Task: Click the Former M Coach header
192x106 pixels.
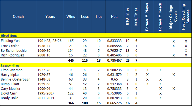Action: pos(160,16)
